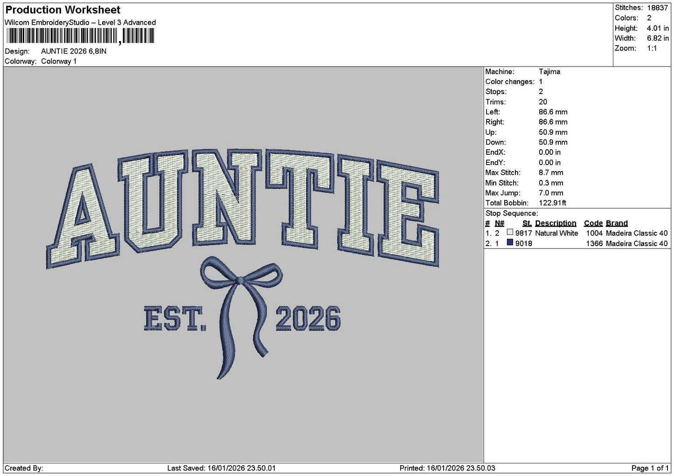Viewport: 674px width, 476px height.
Task: Click the 'Created By:' footer label
Action: click(24, 469)
